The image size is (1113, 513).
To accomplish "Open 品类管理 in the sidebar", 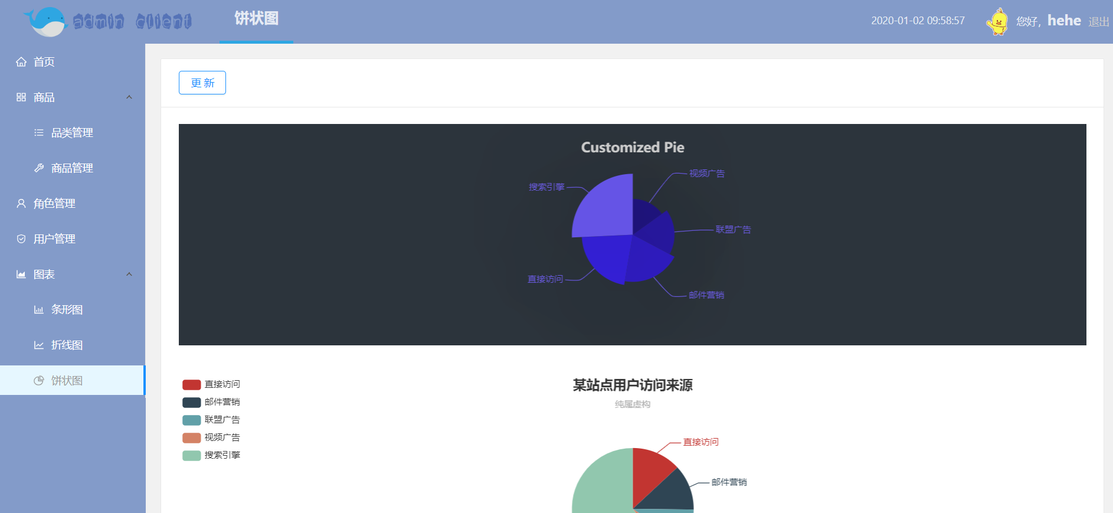I will 73,133.
